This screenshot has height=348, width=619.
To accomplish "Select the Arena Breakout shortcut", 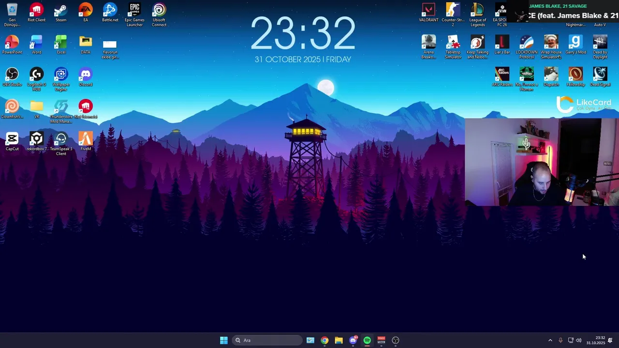I will click(428, 47).
